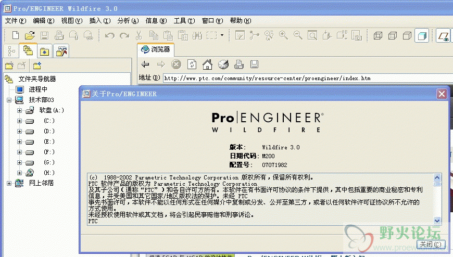The image size is (453, 257).
Task: Select Hidden Line display mode icon
Action: [393, 35]
